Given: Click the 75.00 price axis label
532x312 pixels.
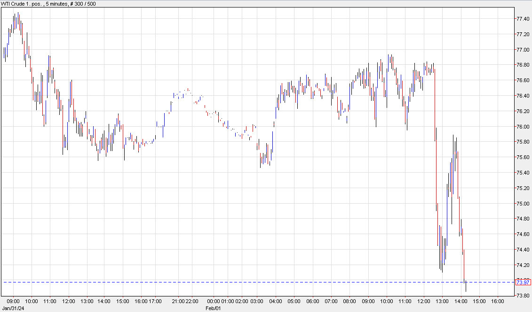Looking at the screenshot, I should point(523,203).
